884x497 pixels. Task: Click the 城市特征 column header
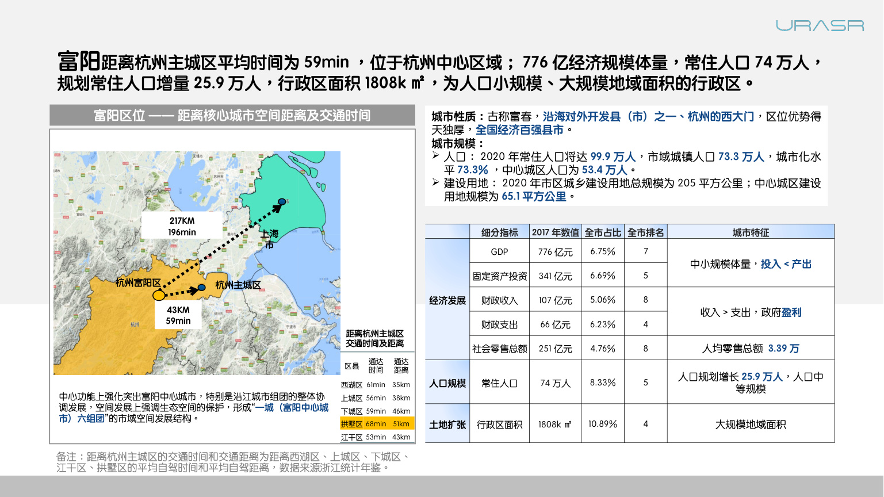pos(751,232)
